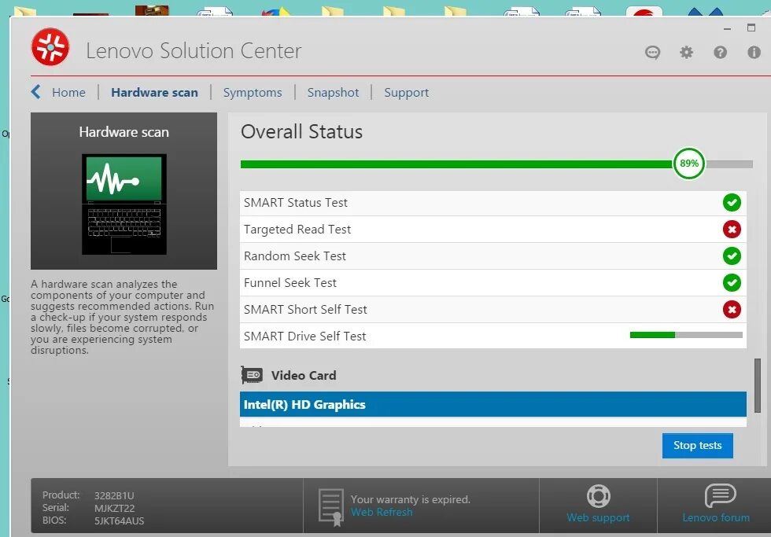The width and height of the screenshot is (771, 537).
Task: Click the SMART Drive Self Test progress bar
Action: pos(686,335)
